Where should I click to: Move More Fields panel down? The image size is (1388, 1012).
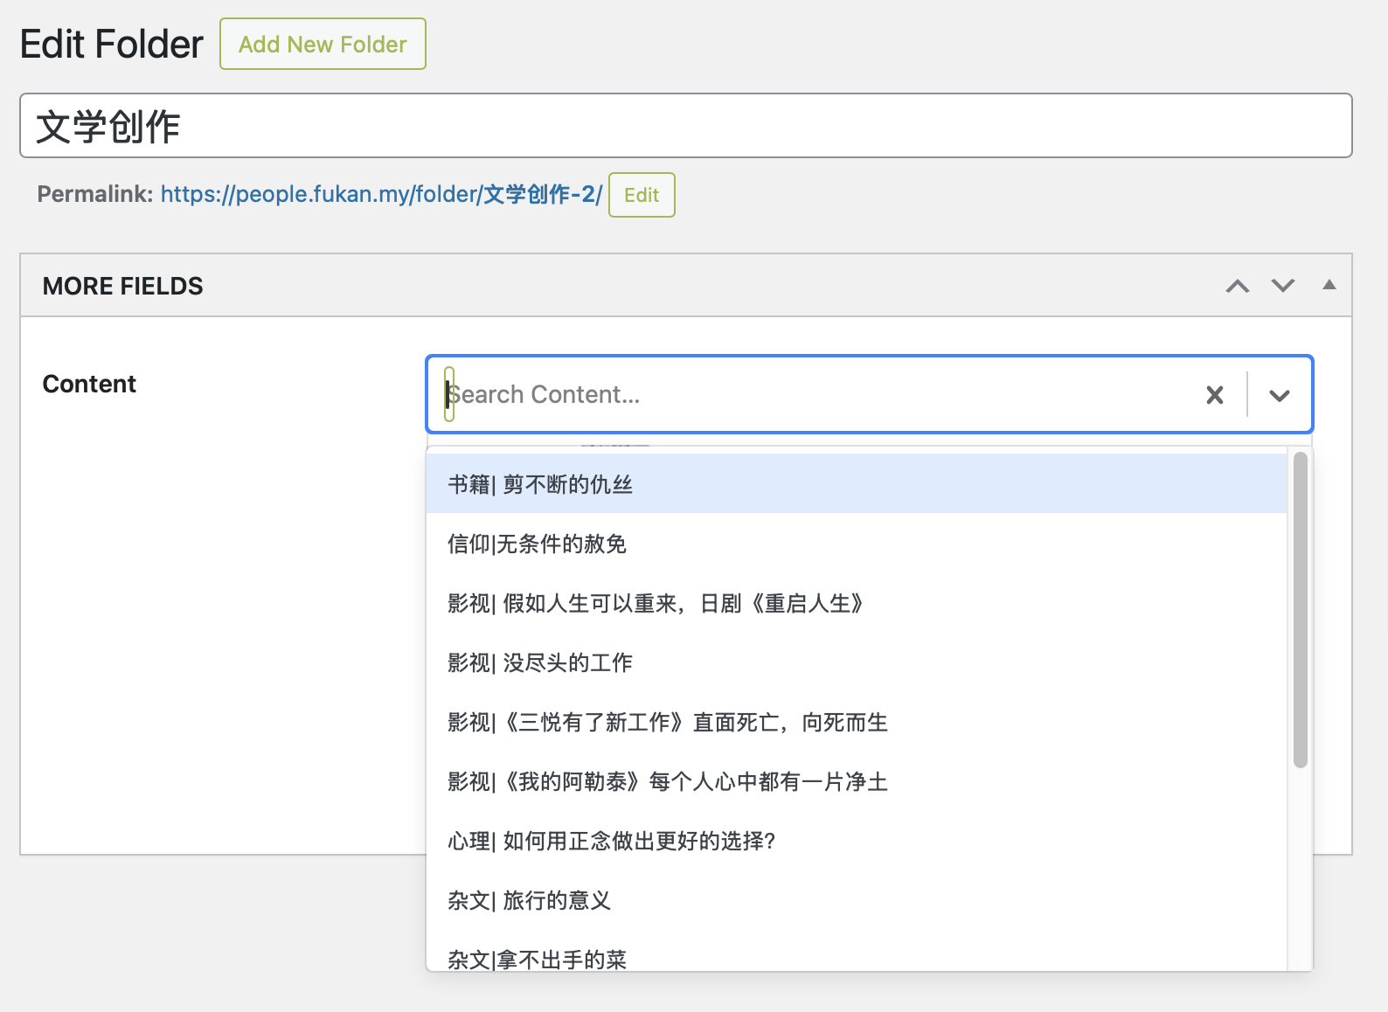(1282, 286)
